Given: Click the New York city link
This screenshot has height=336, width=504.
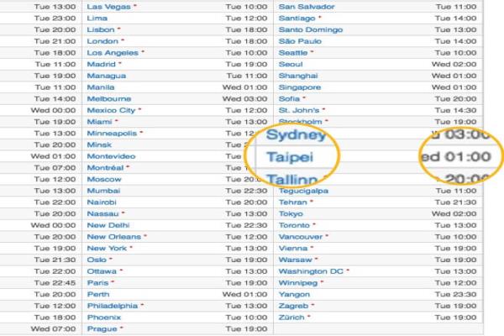Looking at the screenshot, I should coord(106,249).
